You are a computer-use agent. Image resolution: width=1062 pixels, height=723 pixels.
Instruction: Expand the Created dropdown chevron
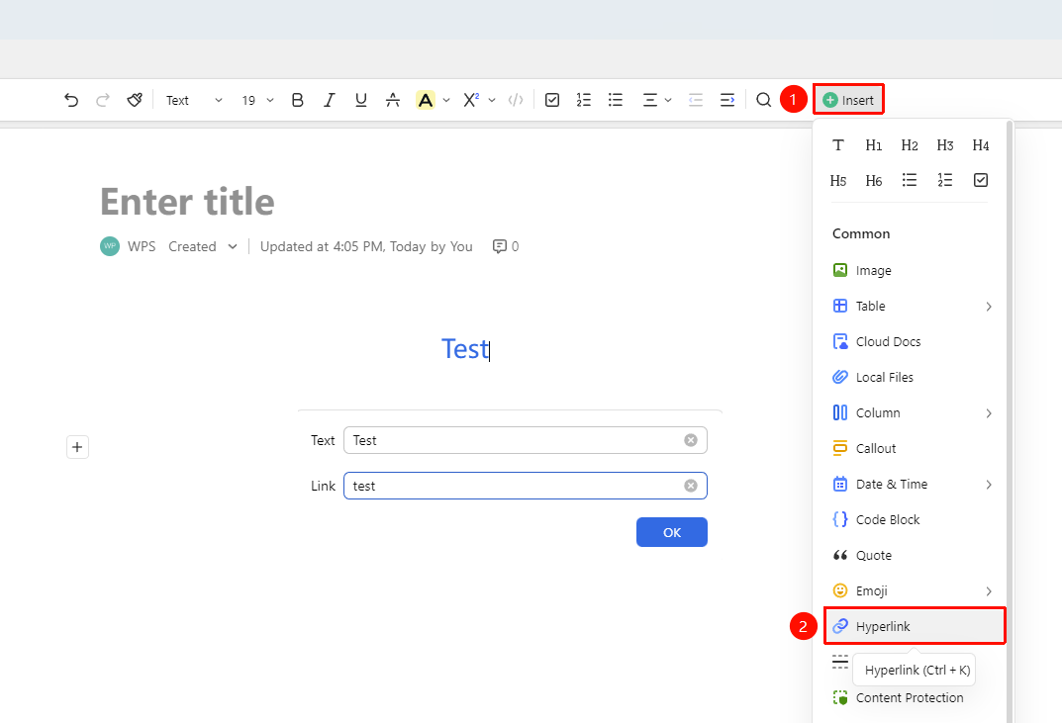[x=233, y=246]
